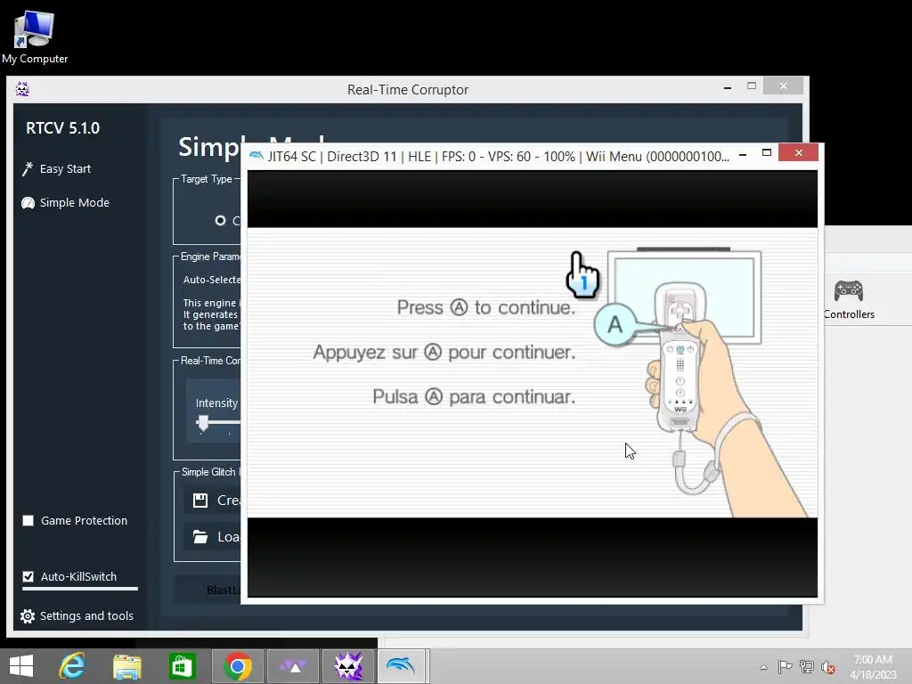Open File Explorer from taskbar

click(x=126, y=666)
